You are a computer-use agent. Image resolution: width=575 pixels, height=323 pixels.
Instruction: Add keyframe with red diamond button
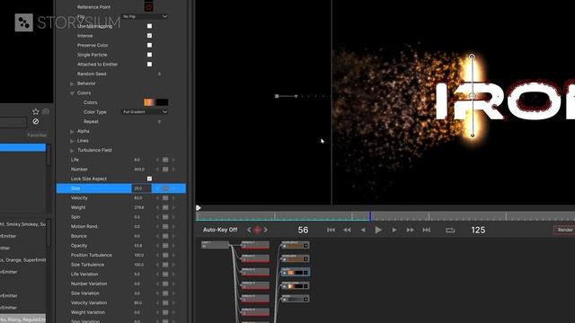[257, 230]
